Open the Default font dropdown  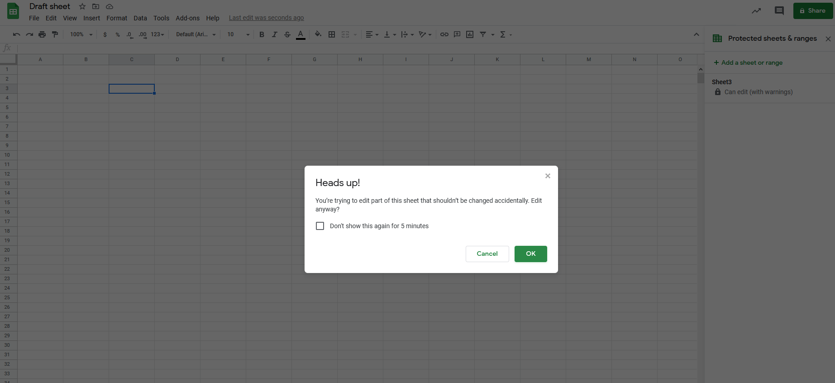196,34
